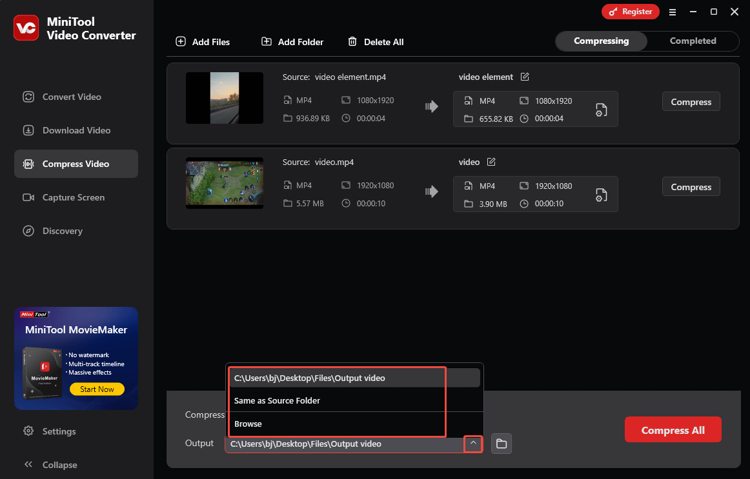Edit output name for video
The width and height of the screenshot is (750, 479).
491,162
